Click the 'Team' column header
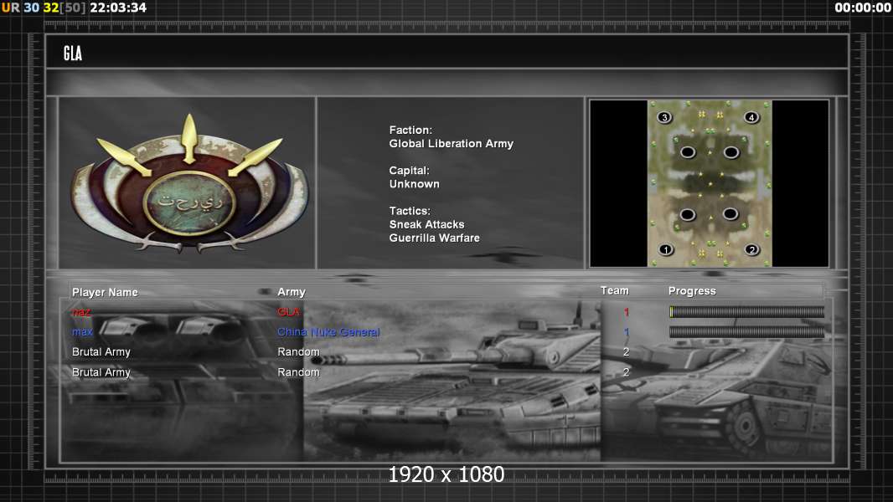Viewport: 893px width, 502px height. click(615, 290)
